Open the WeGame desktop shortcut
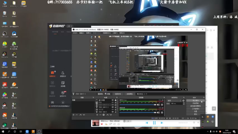Image resolution: width=238 pixels, height=134 pixels. 4,55
